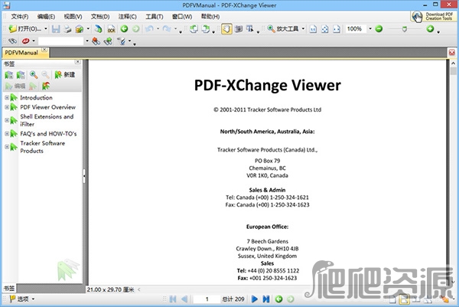This screenshot has height=307, width=459.
Task: Open the 帮助(H) menu
Action: coord(210,17)
